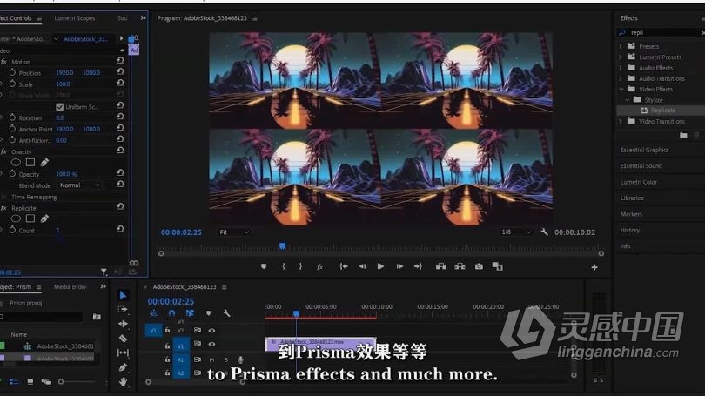Open the Lumetri Color panel
705x396 pixels.
coord(639,182)
